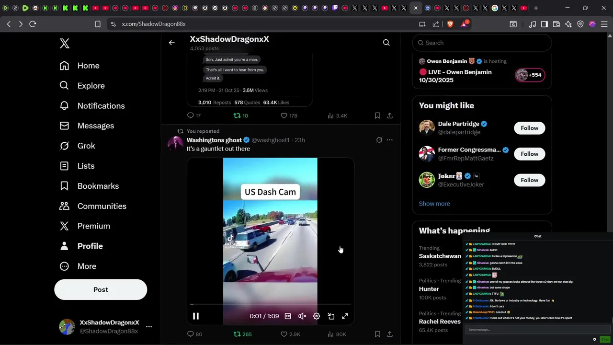The height and width of the screenshot is (345, 613).
Task: Open the more options dots on the Washingtons ghost post
Action: [390, 140]
